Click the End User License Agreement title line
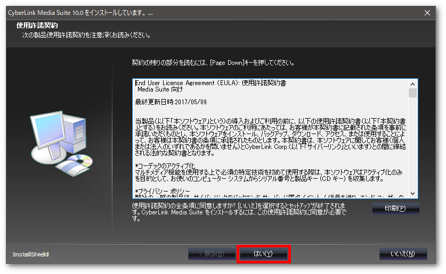 tap(210, 83)
